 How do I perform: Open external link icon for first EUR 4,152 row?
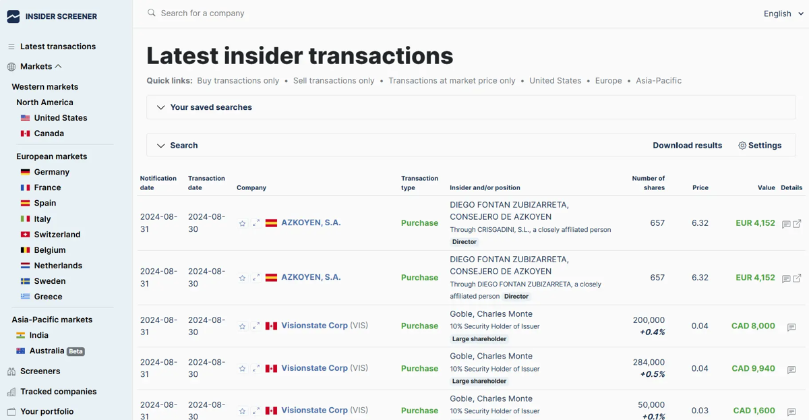click(x=797, y=223)
